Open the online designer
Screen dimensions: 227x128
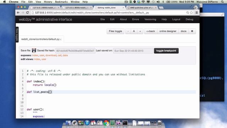(168, 31)
